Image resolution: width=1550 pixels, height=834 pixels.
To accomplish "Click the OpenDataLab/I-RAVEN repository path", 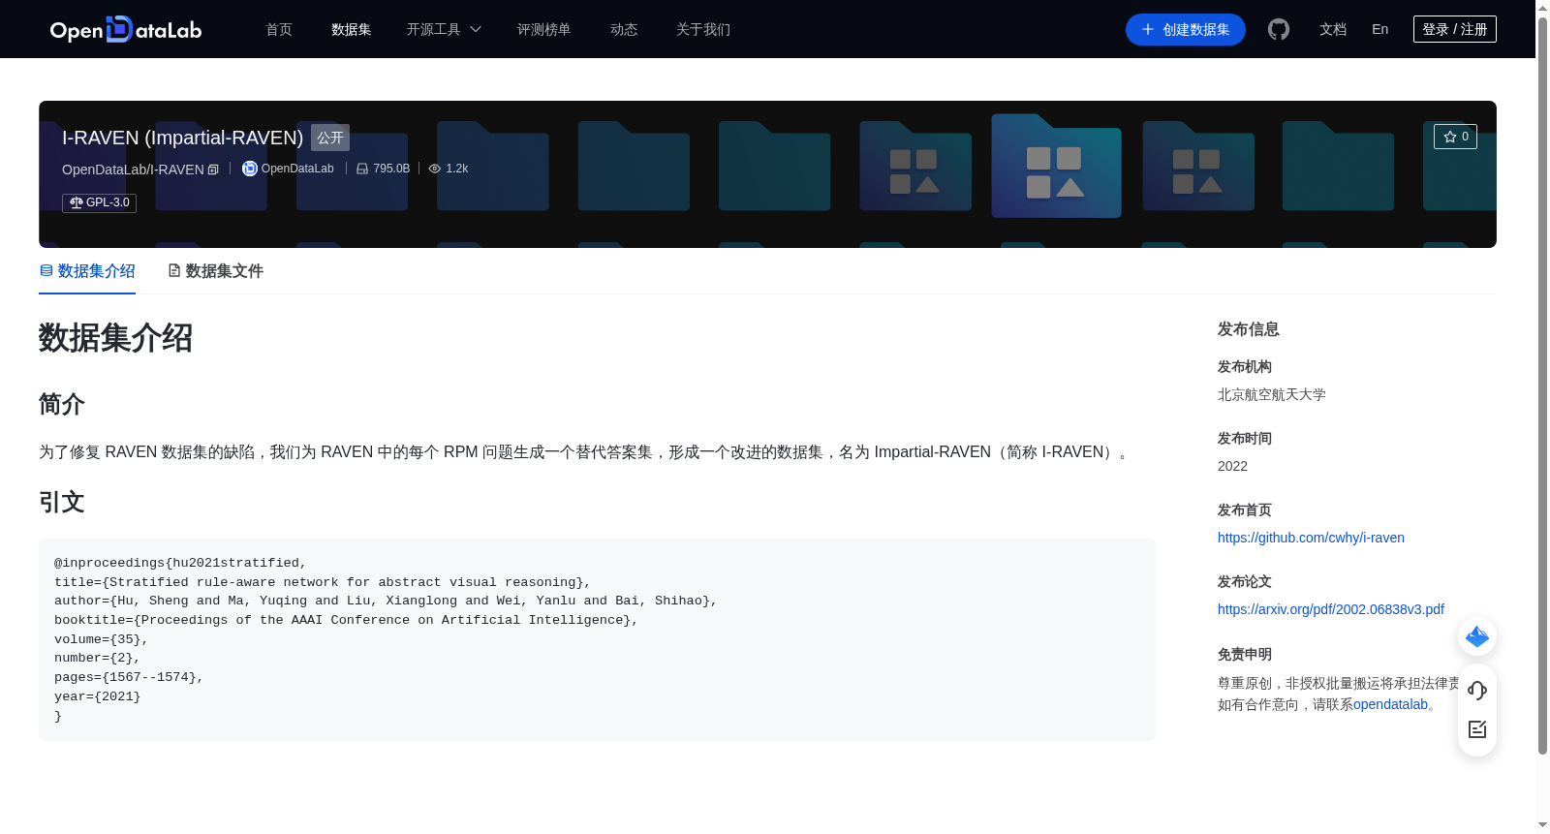I will pos(133,170).
